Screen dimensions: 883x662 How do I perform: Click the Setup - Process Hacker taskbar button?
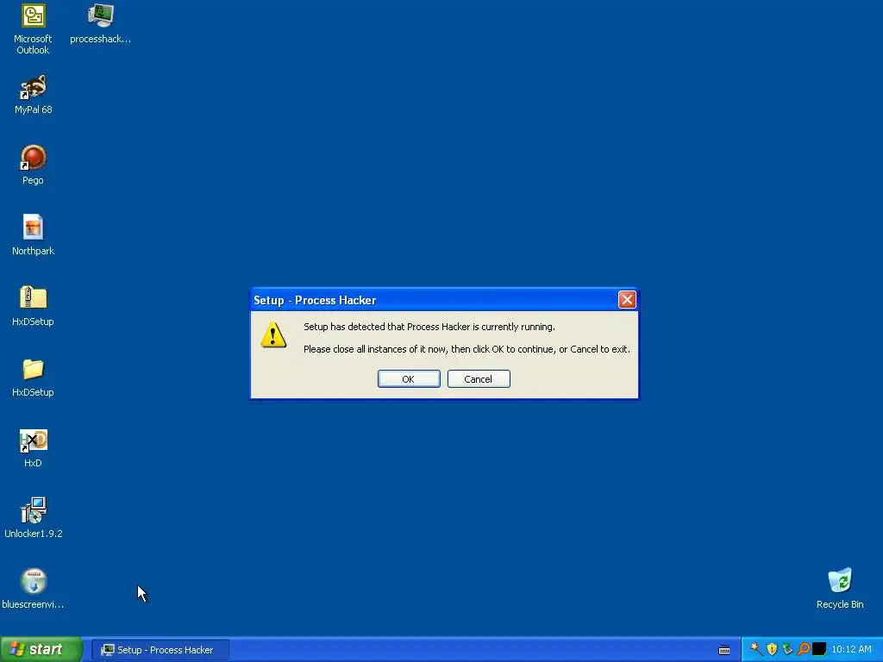point(160,650)
